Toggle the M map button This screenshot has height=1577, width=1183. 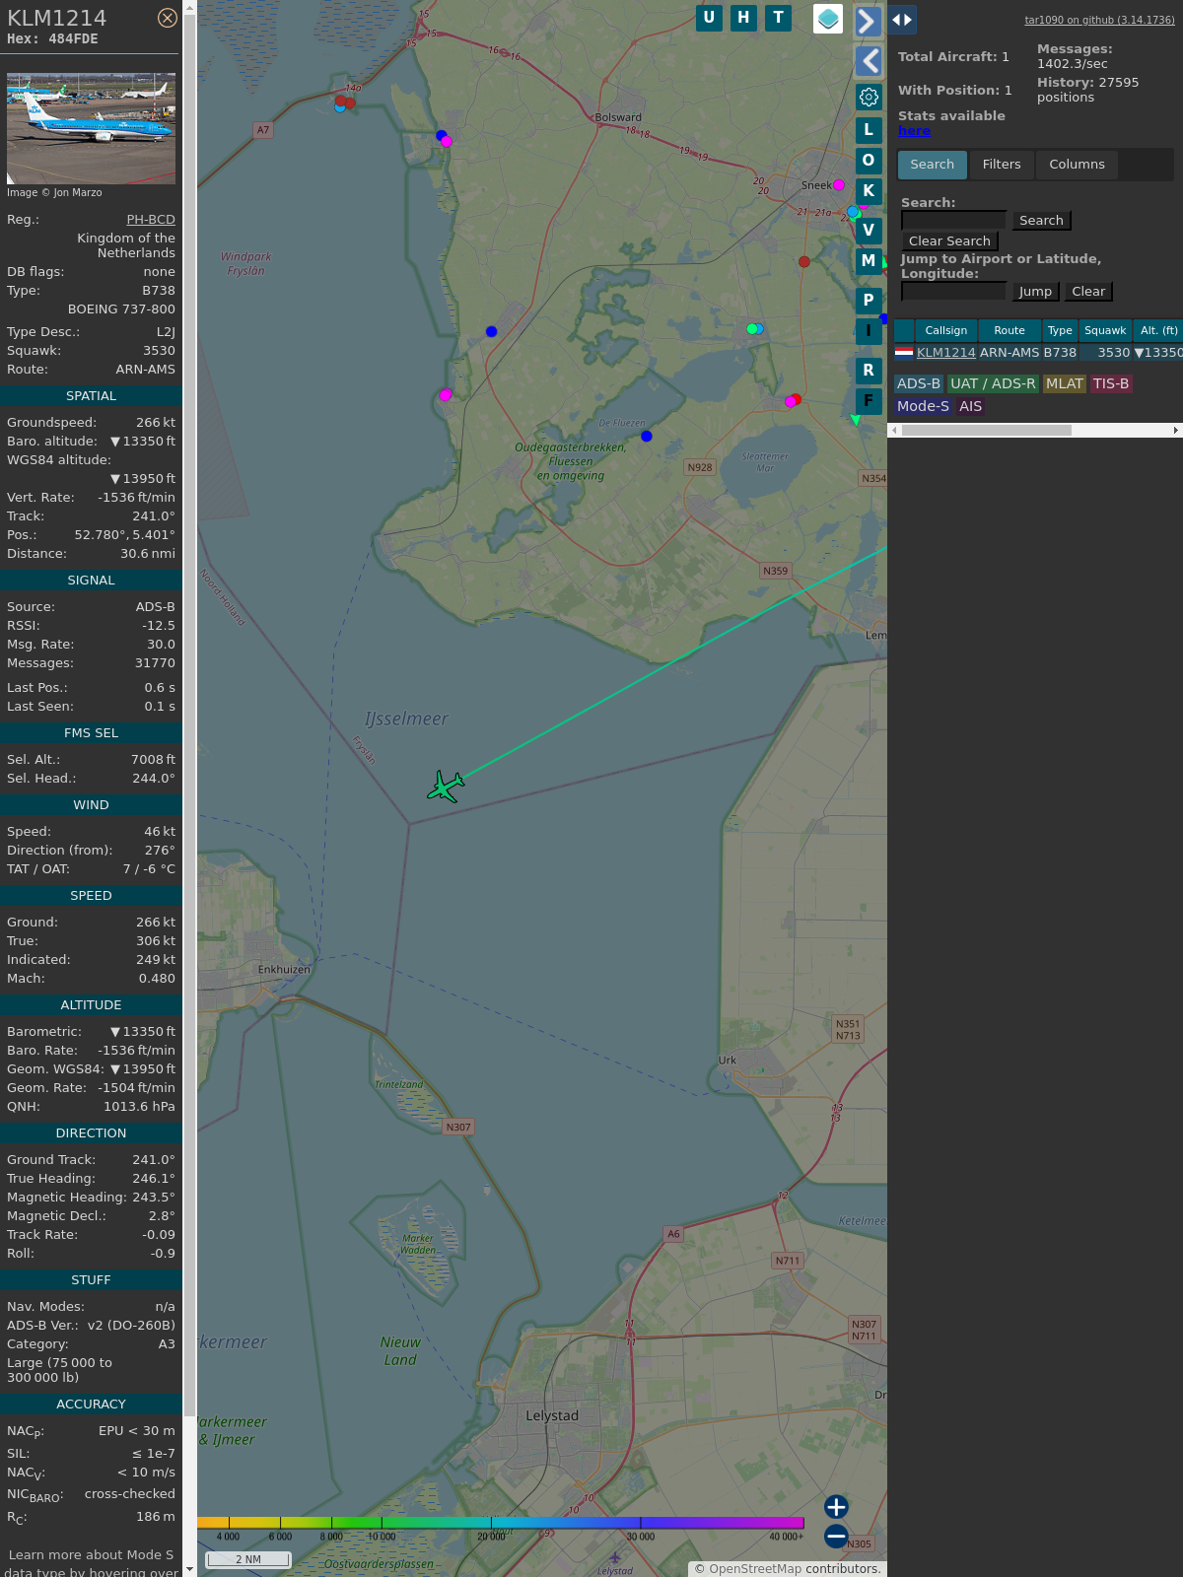tap(869, 260)
